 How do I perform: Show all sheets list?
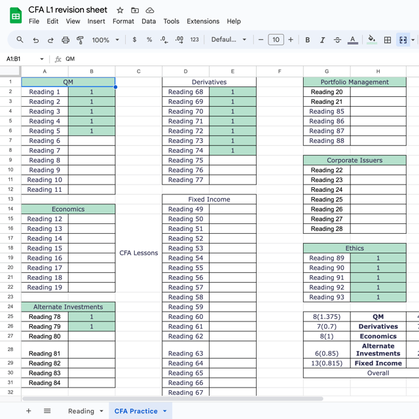(47, 411)
